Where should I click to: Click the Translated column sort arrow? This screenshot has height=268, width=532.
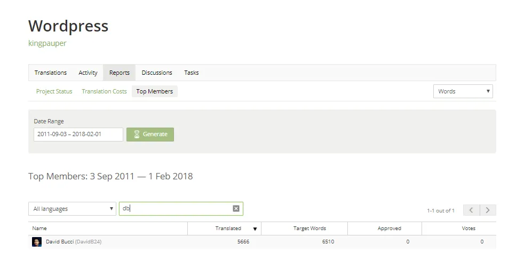pyautogui.click(x=255, y=228)
